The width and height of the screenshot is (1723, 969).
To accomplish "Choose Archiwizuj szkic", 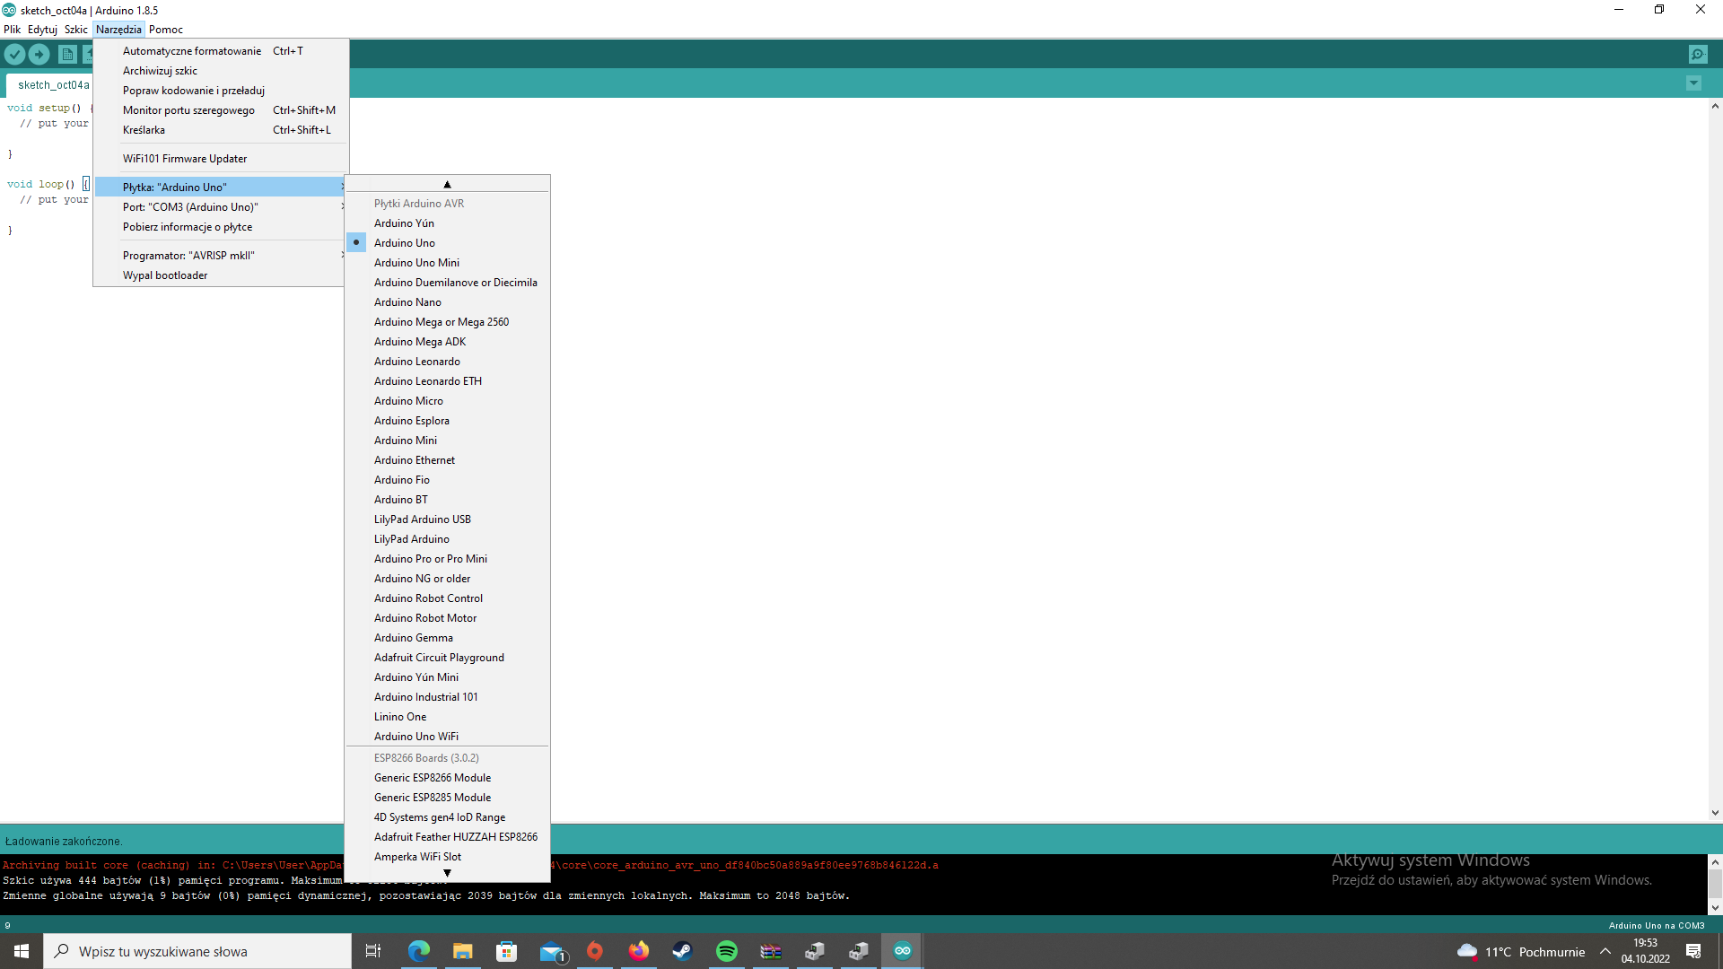I will coord(220,71).
